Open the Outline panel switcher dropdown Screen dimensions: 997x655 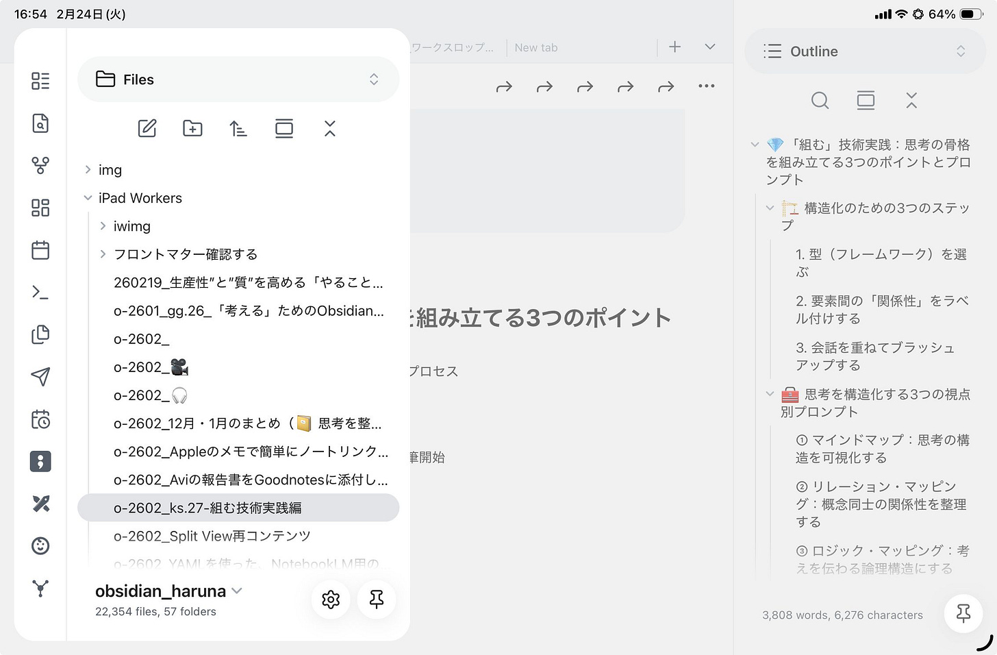point(866,51)
